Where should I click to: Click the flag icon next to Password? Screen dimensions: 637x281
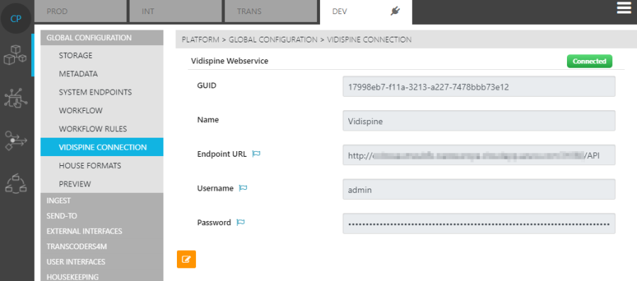point(241,222)
